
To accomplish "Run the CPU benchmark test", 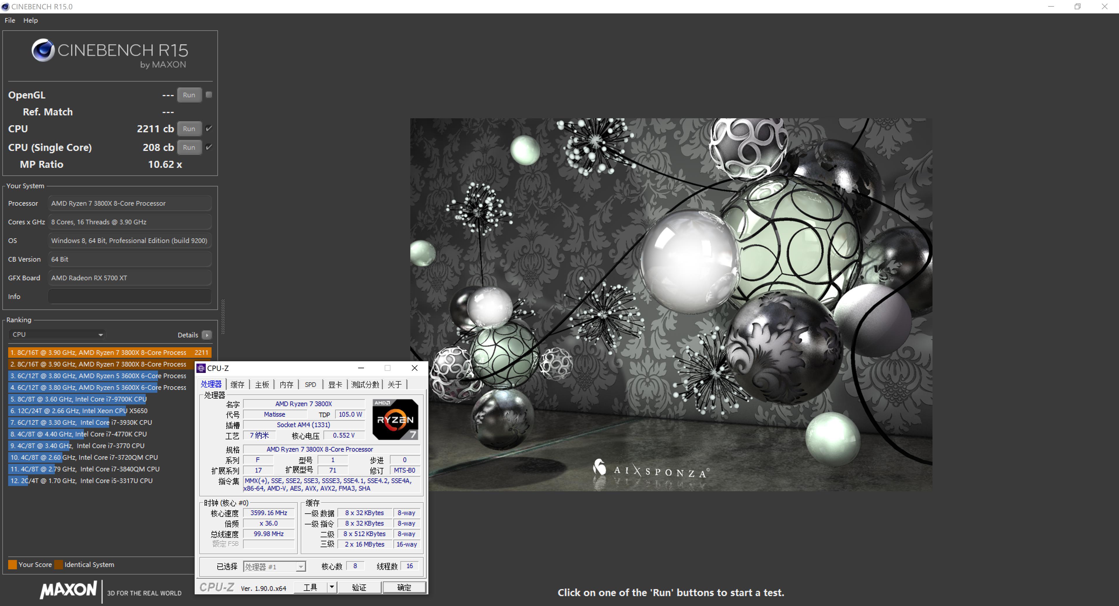I will [x=189, y=128].
